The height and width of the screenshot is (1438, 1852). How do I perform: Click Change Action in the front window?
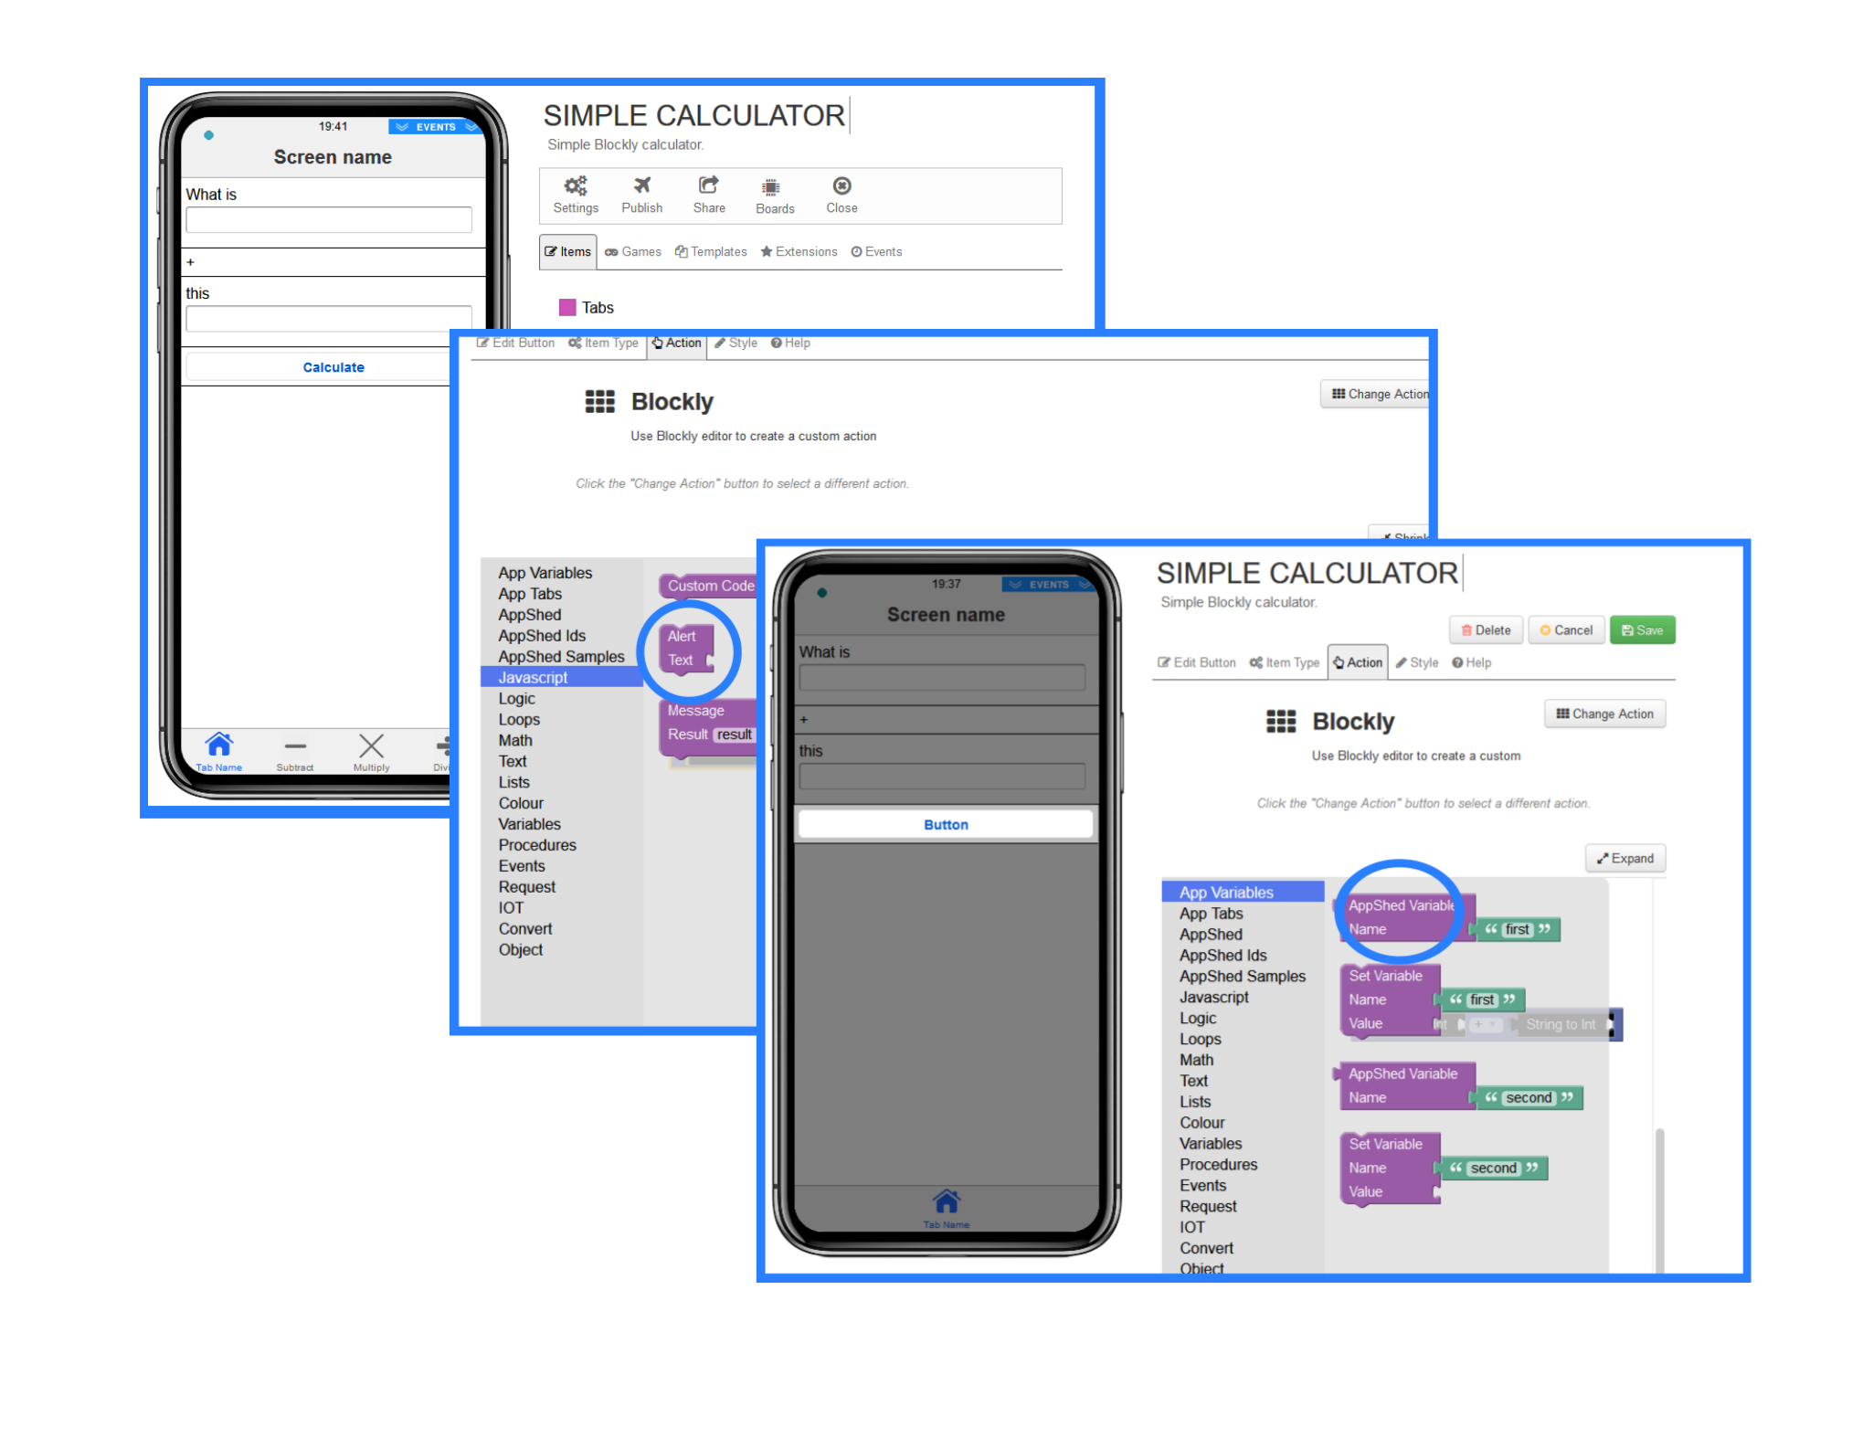tap(1603, 714)
